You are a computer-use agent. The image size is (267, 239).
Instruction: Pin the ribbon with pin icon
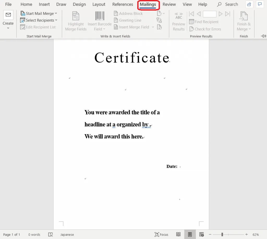pyautogui.click(x=263, y=36)
